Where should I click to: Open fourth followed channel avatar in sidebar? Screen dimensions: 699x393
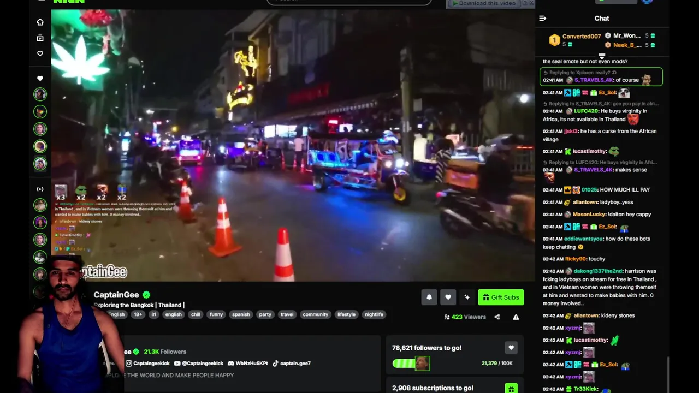tap(40, 146)
